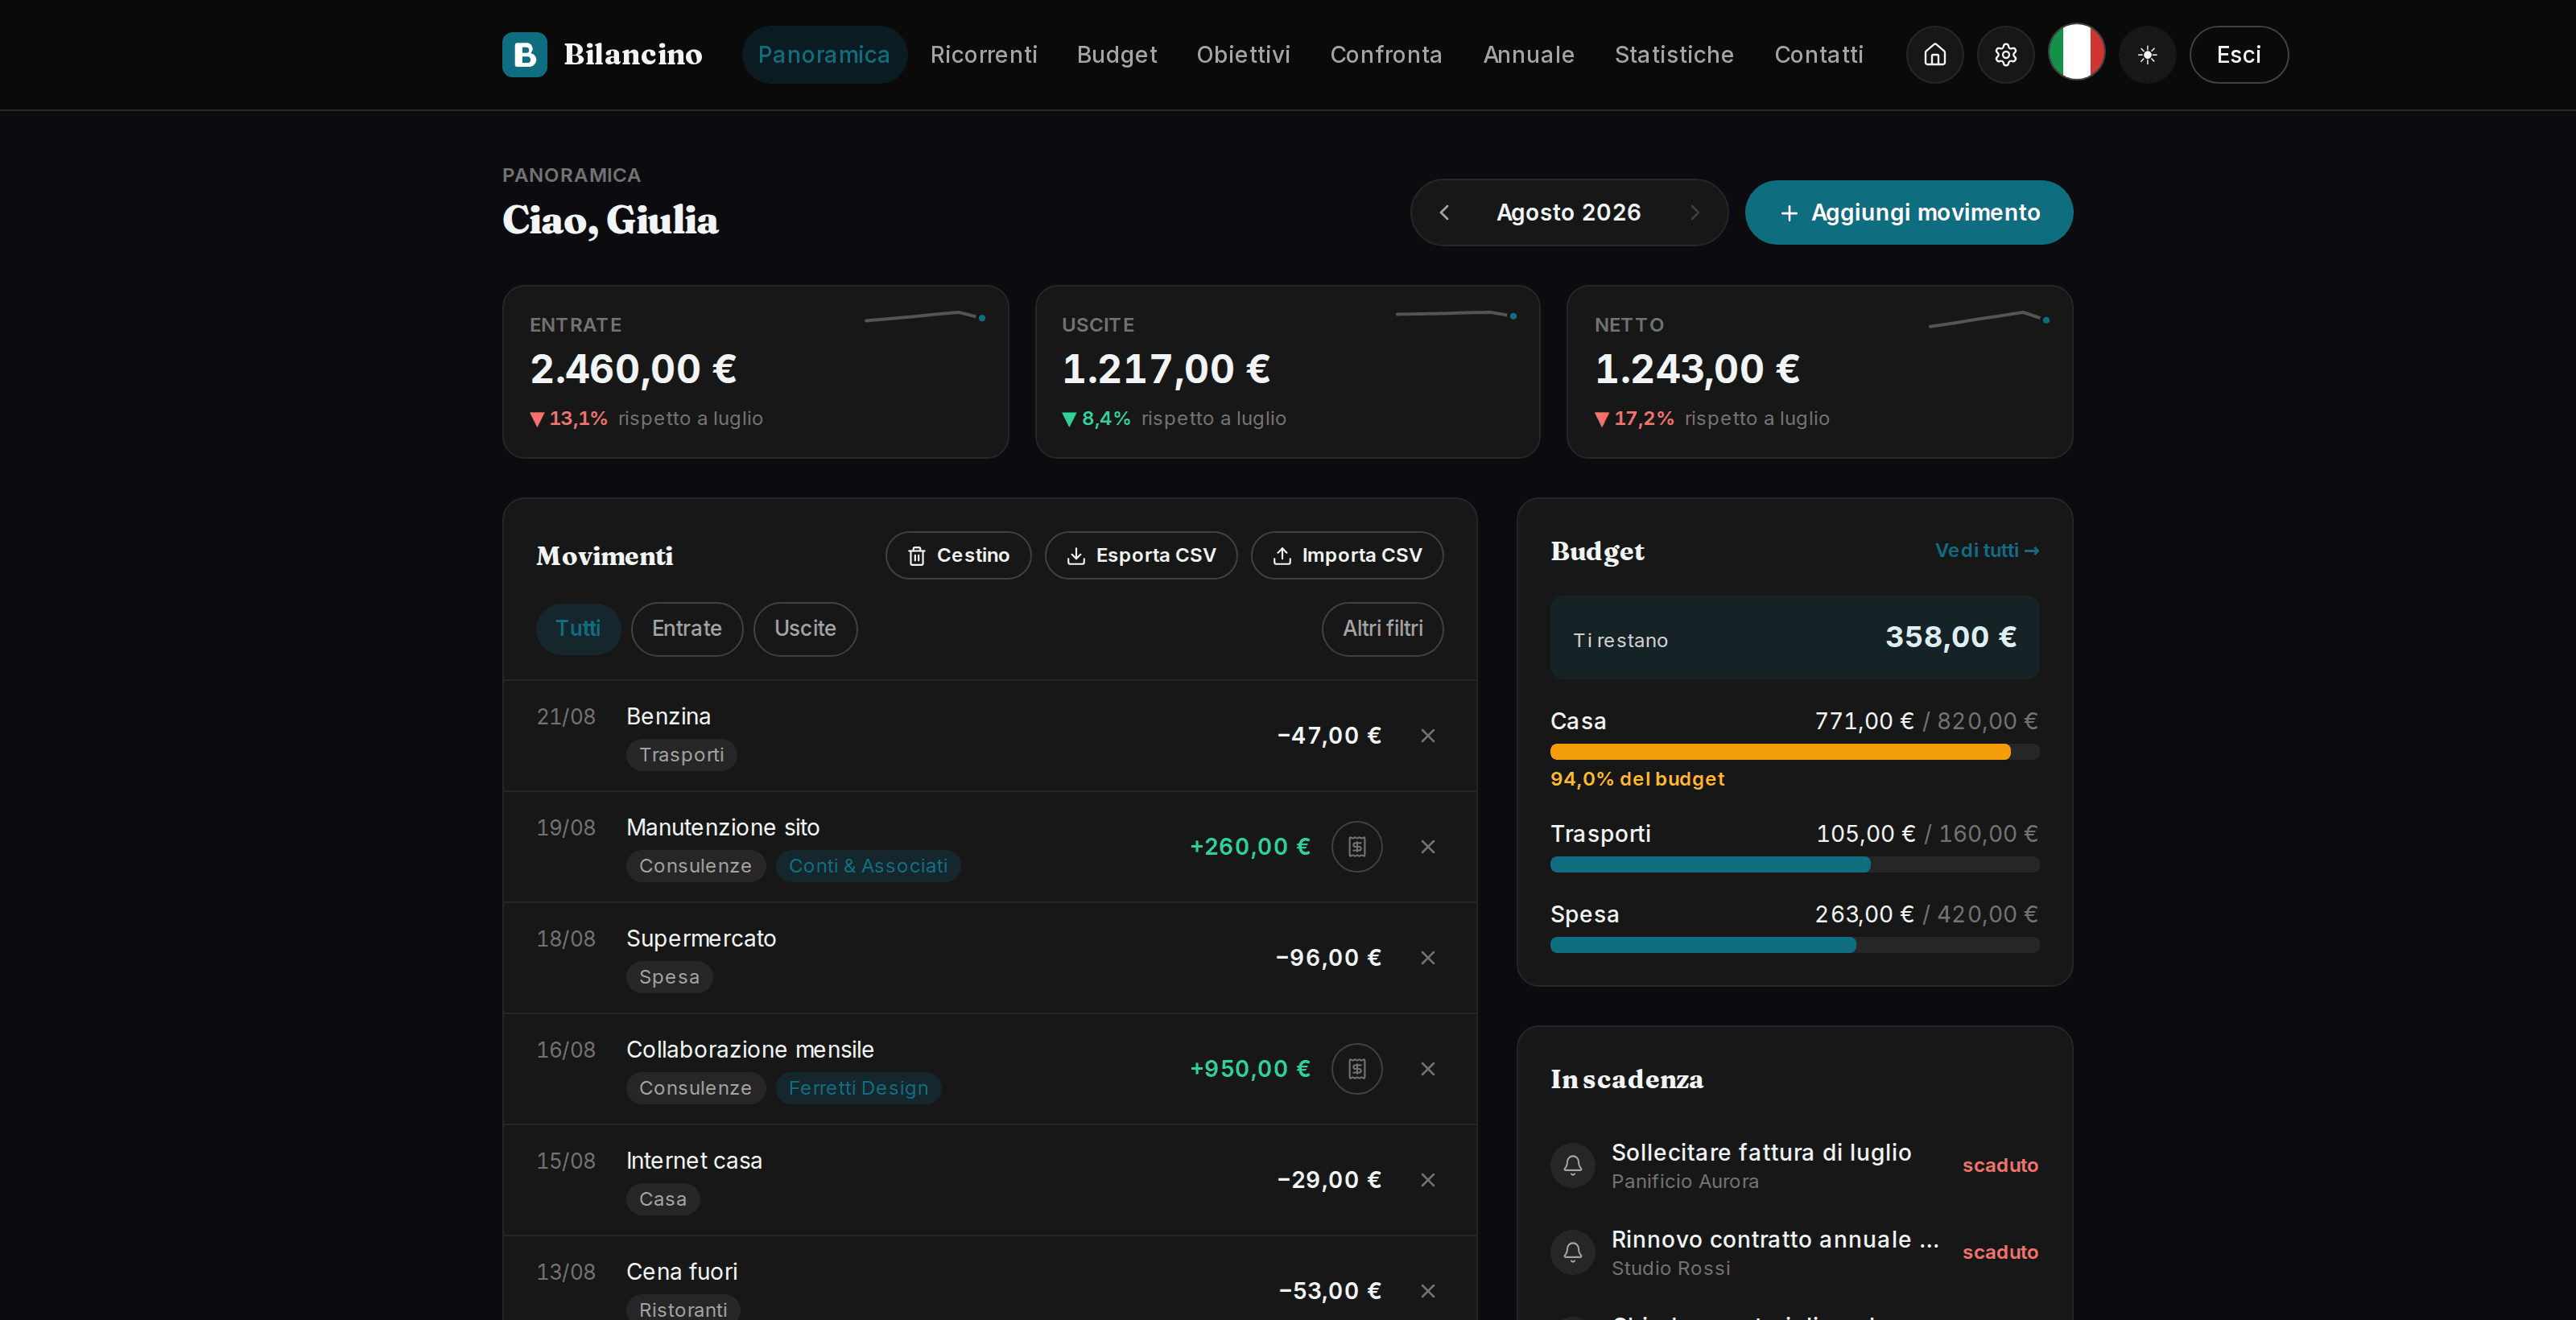Log out with the Esci button

coord(2238,54)
